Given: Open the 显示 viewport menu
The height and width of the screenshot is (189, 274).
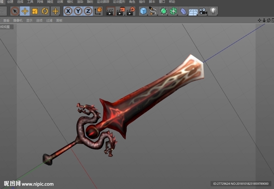Looking at the screenshot, I should point(29,20).
